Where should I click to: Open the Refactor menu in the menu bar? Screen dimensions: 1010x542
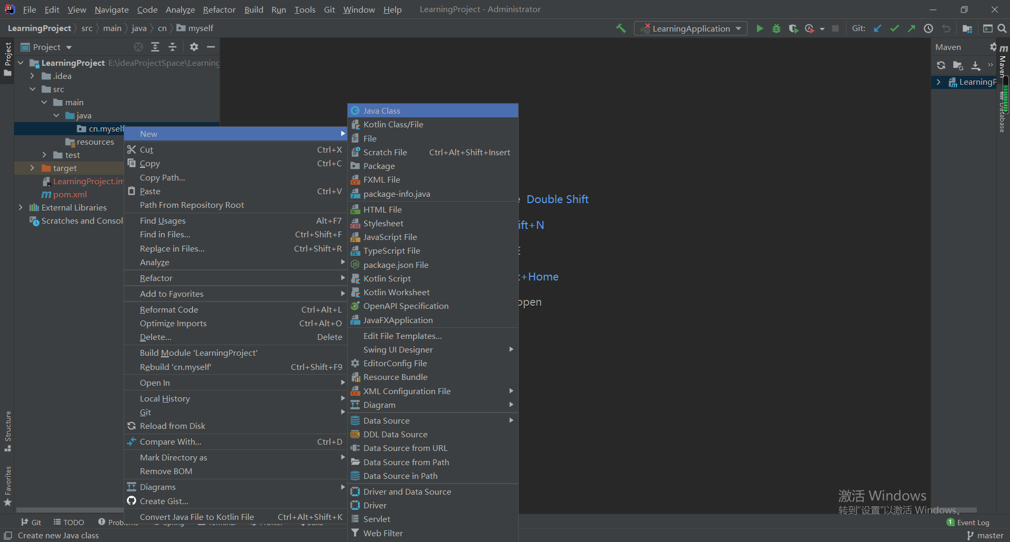pyautogui.click(x=219, y=9)
